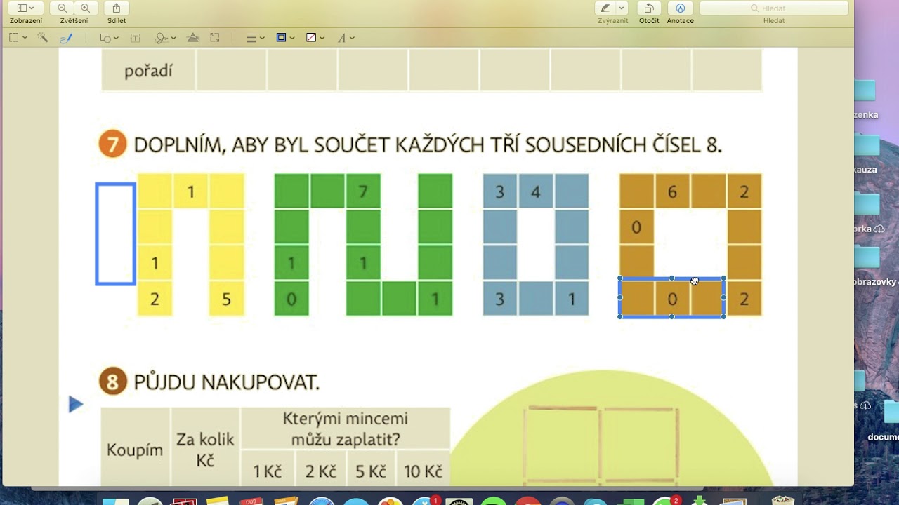The image size is (899, 505).
Task: Open the Signature tool
Action: [x=162, y=38]
